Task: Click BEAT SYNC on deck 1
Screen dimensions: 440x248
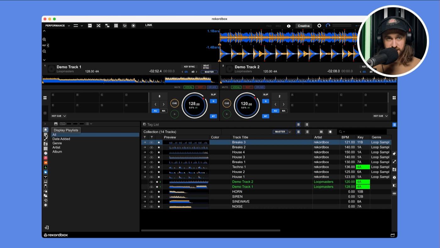Action: pos(206,67)
